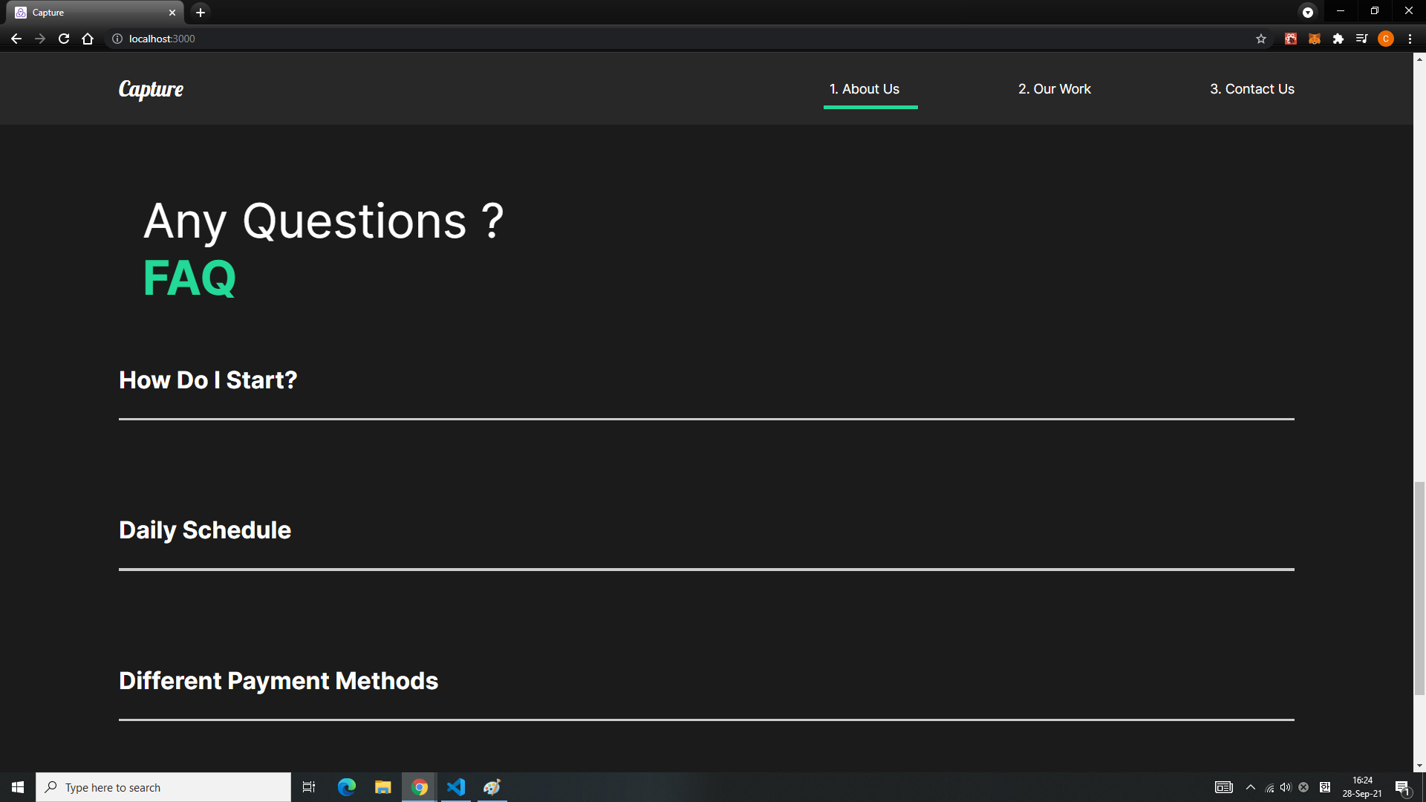This screenshot has width=1426, height=802.
Task: Expand the 'How Do I Start?' FAQ entry
Action: click(207, 380)
